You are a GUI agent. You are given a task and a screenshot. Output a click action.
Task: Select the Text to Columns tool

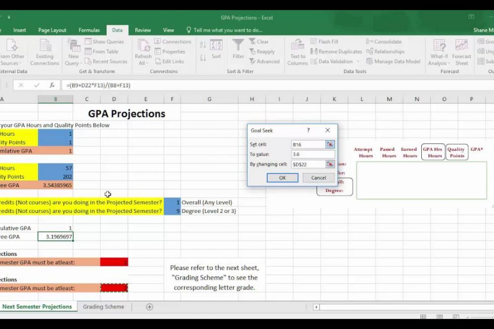pos(297,51)
